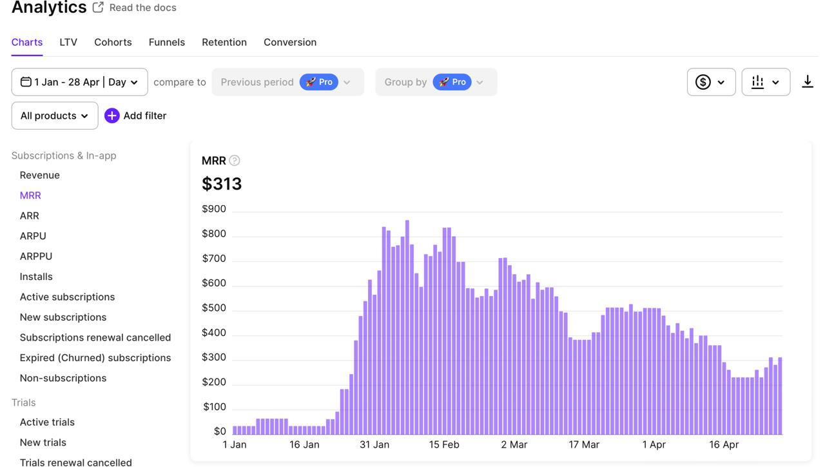Click the Pro rocket badge on Previous period
Screen dimensions: 825x467
319,82
